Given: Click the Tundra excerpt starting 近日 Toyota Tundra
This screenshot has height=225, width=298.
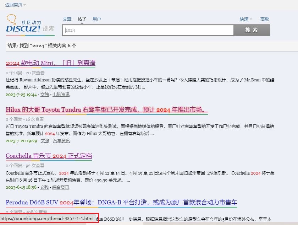Looking at the screenshot, I should [140, 130].
